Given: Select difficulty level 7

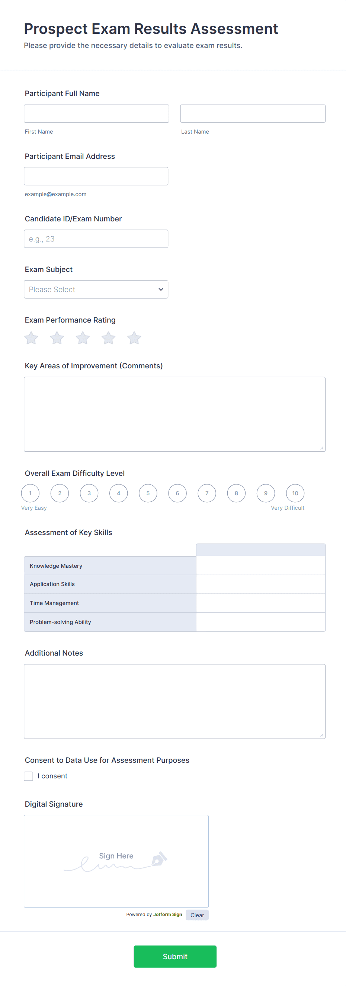Looking at the screenshot, I should 207,493.
